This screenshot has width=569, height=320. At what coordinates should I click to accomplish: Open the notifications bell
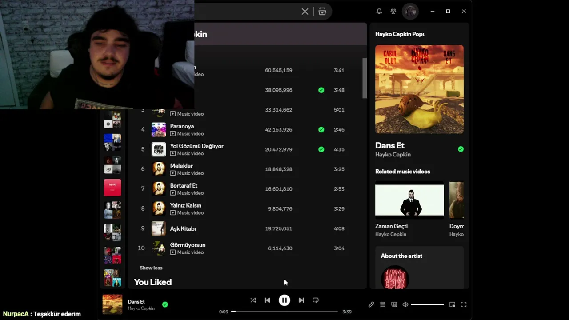tap(379, 12)
